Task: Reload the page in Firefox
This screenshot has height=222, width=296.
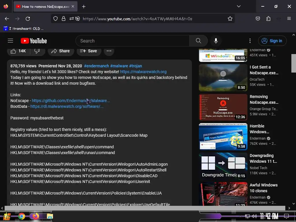Action: (28, 19)
